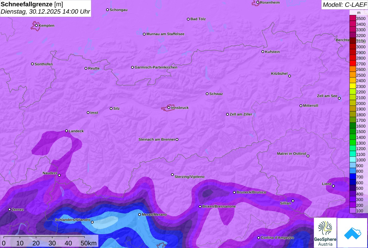The height and width of the screenshot is (248, 368).
Task: Click the 2300 m yellow legend swatch
Action: point(352,86)
